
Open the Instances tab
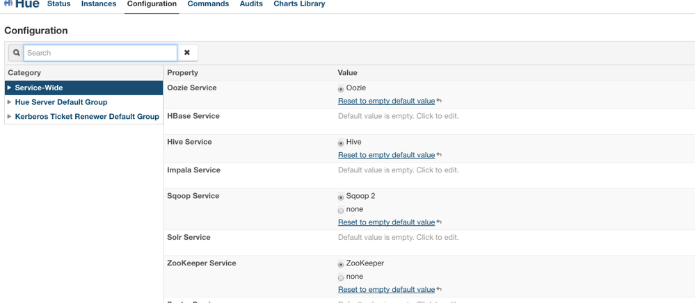click(99, 4)
